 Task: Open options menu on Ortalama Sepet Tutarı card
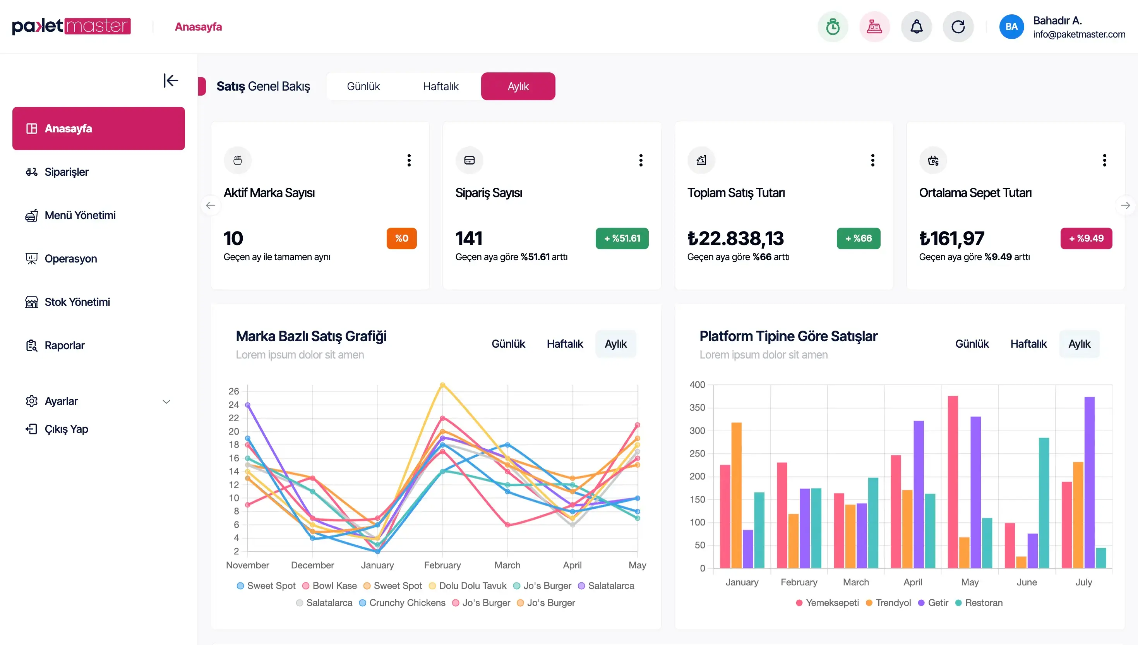(1104, 160)
